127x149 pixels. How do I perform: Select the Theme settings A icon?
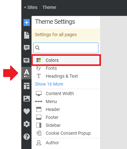click(27, 73)
